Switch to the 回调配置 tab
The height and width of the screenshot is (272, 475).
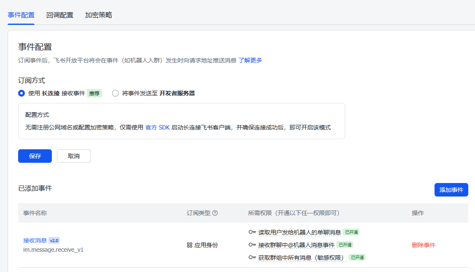59,14
